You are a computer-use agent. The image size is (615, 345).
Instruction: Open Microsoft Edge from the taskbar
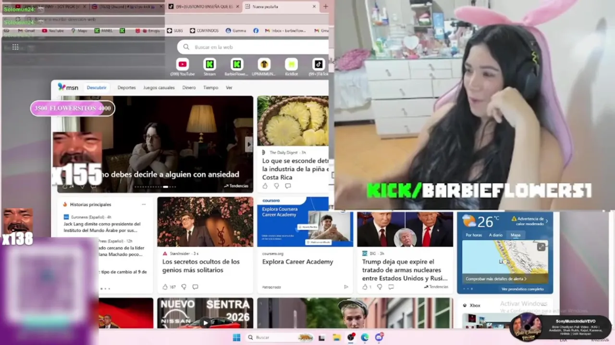365,337
